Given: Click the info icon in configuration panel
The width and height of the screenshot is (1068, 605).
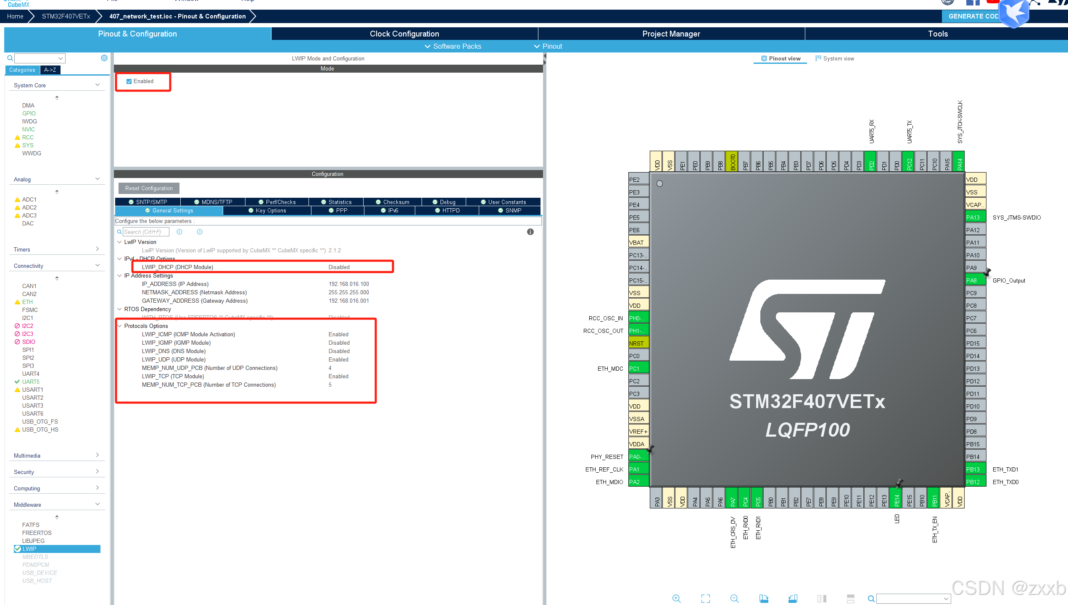Looking at the screenshot, I should point(530,232).
